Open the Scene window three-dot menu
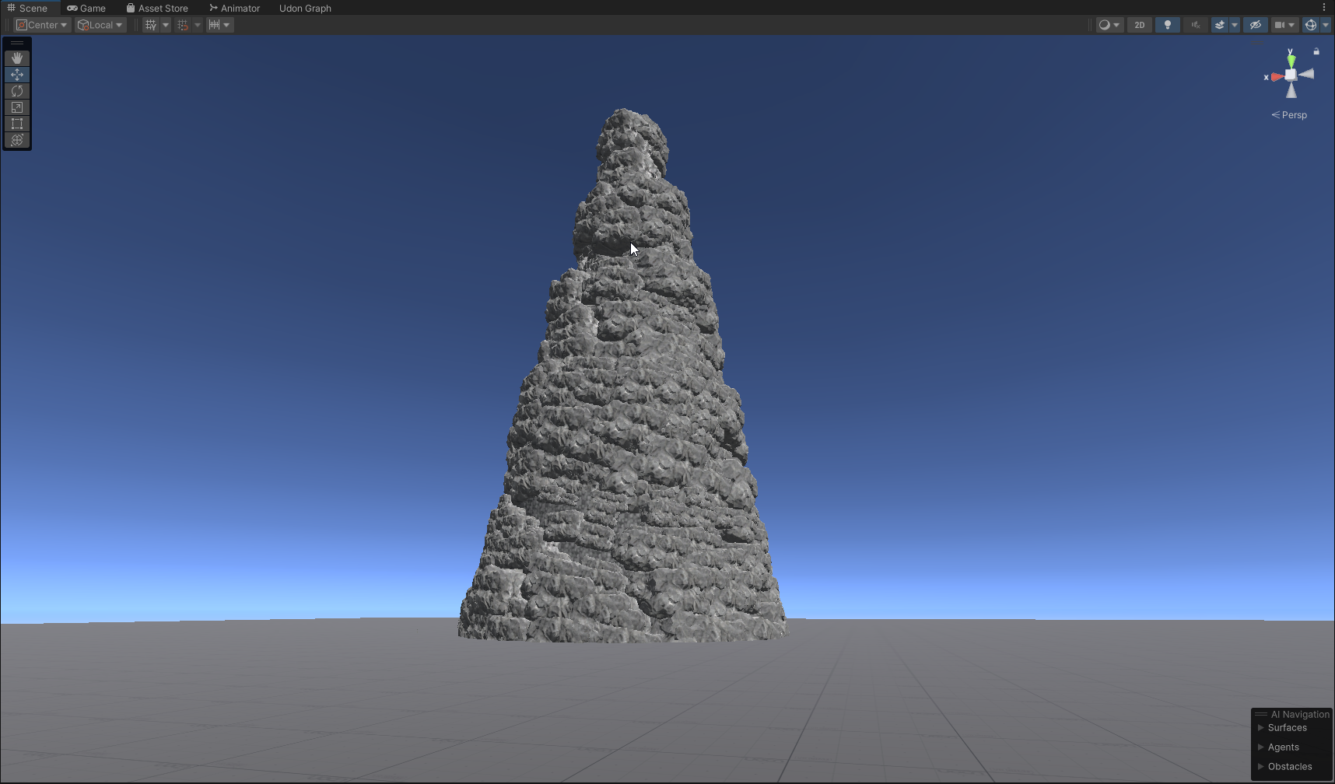The image size is (1335, 784). [1324, 8]
